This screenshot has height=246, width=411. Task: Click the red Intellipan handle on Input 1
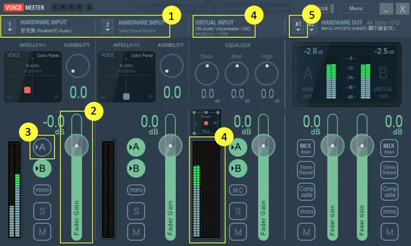(x=27, y=90)
